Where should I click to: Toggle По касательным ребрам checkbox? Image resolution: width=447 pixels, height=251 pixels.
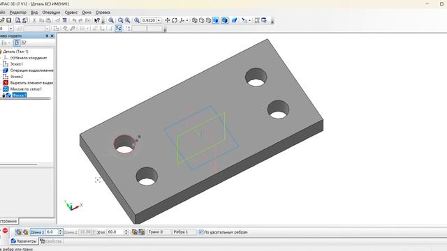200,232
